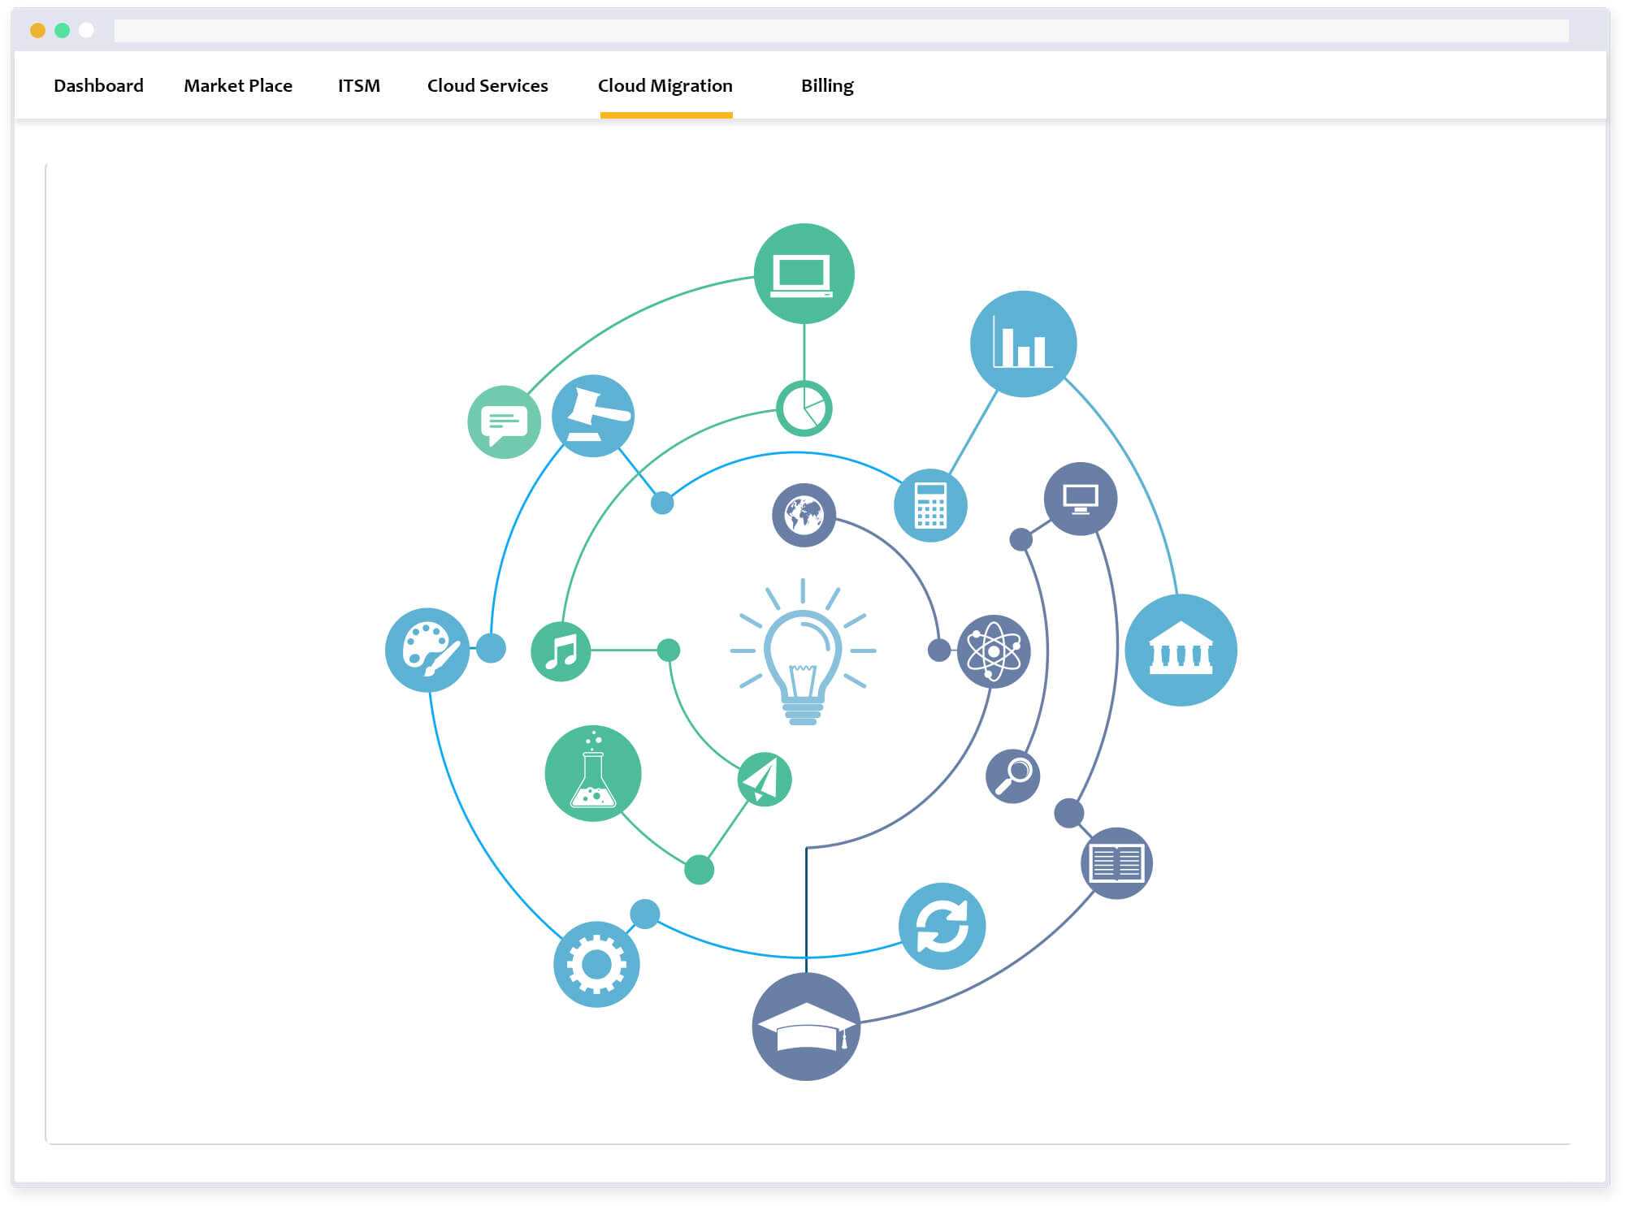Open the calculator icon in the diagram
The width and height of the screenshot is (1625, 1206).
point(931,506)
